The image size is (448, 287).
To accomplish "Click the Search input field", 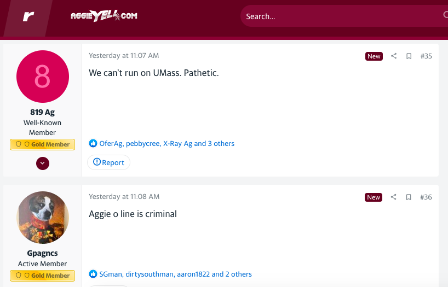I will point(340,16).
